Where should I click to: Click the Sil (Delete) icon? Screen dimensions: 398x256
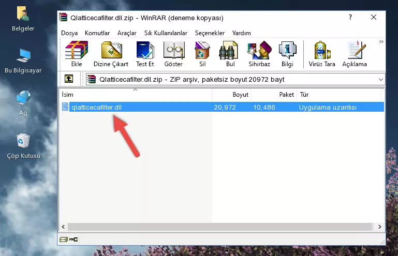[x=202, y=54]
